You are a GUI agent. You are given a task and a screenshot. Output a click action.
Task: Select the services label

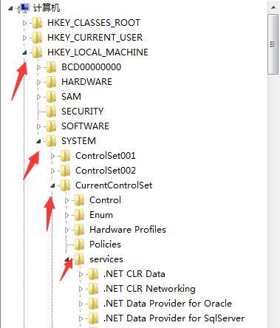106,259
